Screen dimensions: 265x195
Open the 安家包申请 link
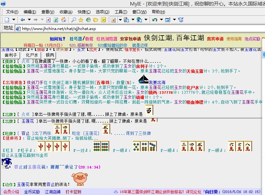point(131,39)
